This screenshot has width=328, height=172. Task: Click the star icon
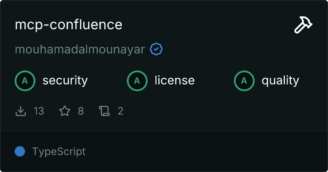click(x=65, y=111)
